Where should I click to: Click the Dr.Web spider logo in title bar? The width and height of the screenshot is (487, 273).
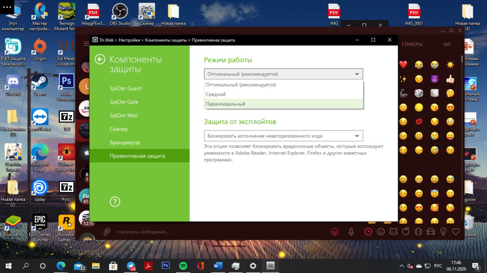(95, 40)
